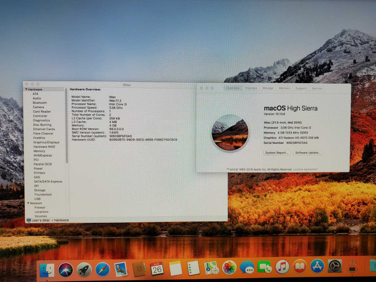The width and height of the screenshot is (376, 282).
Task: Open FaceTime app from the Dock
Action: 265,267
